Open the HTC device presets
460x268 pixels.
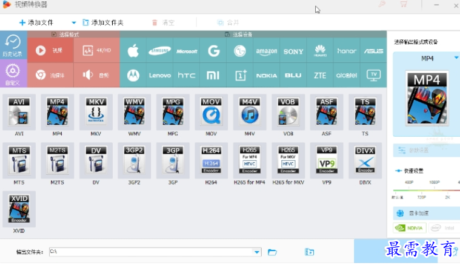(x=187, y=75)
